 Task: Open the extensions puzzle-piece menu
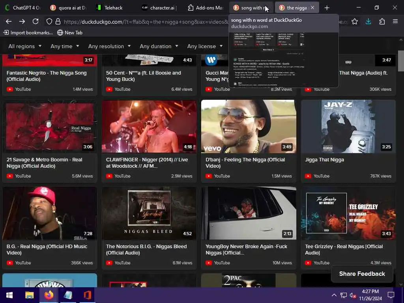point(382,21)
